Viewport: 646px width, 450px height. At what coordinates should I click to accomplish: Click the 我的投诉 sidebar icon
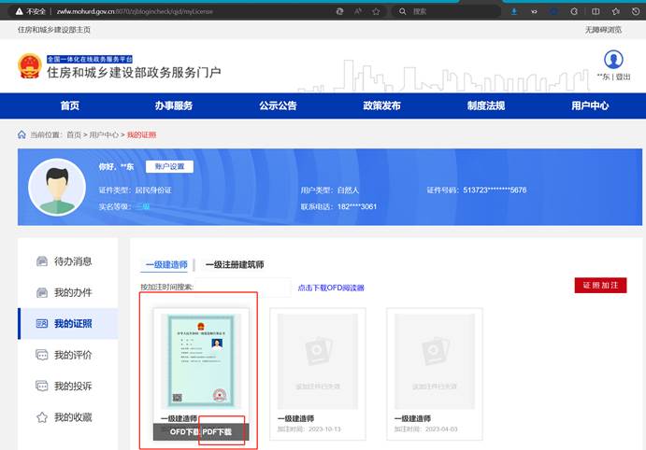(41, 386)
